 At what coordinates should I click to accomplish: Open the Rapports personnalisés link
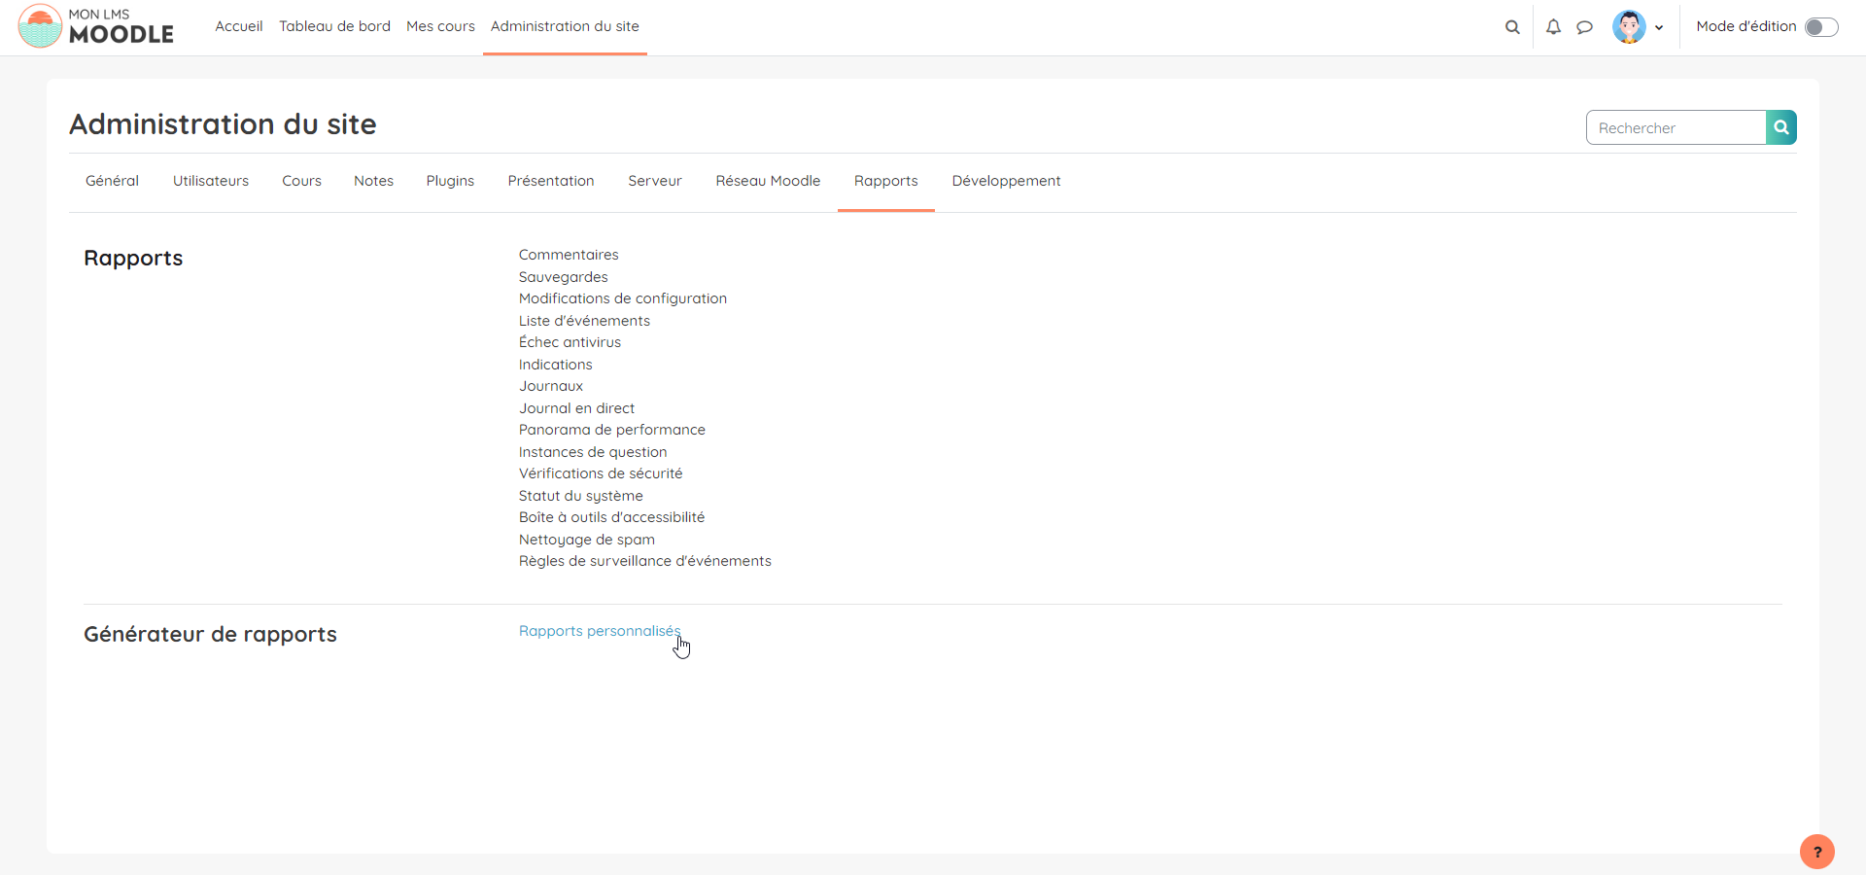tap(599, 631)
